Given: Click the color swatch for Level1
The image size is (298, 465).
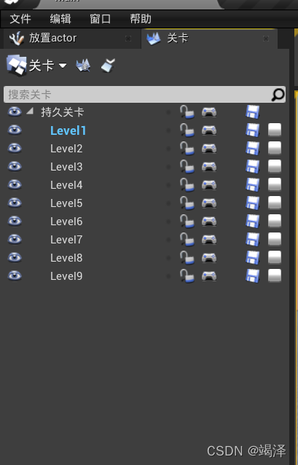Looking at the screenshot, I should pos(275,130).
